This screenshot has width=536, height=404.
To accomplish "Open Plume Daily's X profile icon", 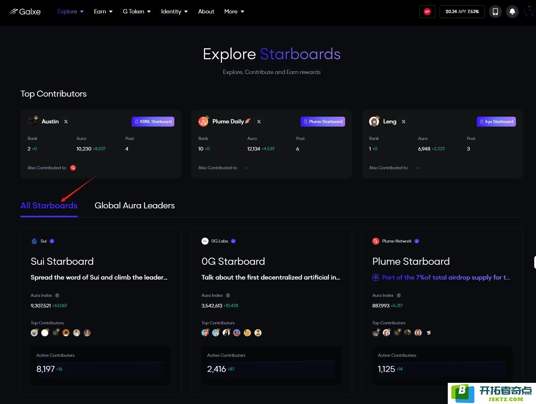I will pos(259,122).
